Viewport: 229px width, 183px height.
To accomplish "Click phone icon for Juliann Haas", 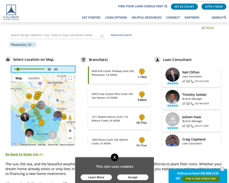I will tap(192, 126).
